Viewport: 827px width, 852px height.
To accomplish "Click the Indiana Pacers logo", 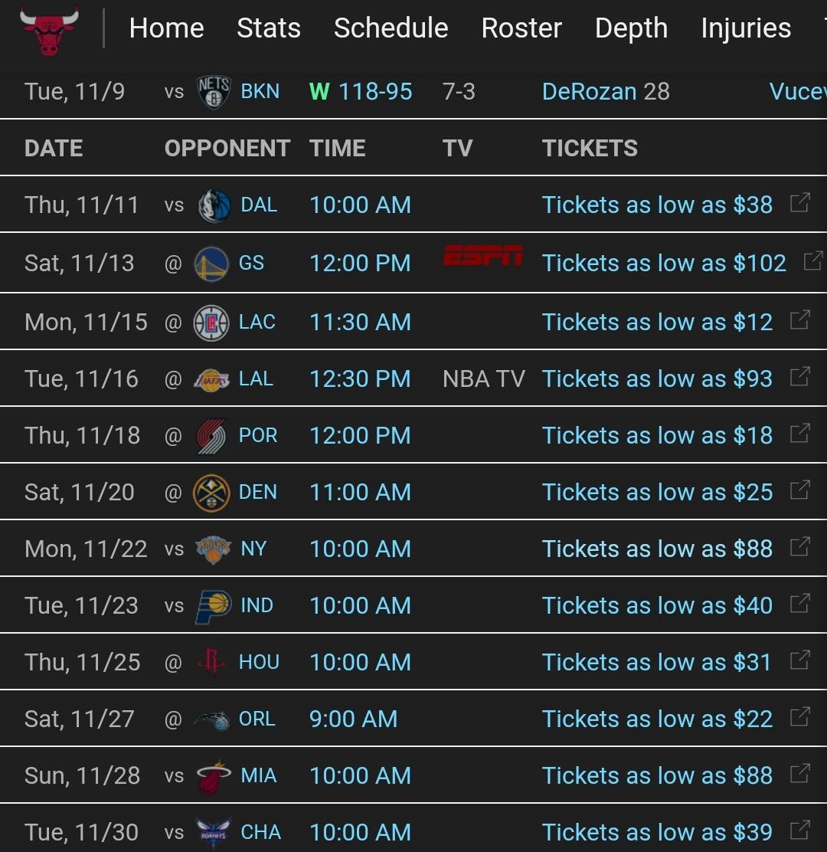I will [213, 606].
